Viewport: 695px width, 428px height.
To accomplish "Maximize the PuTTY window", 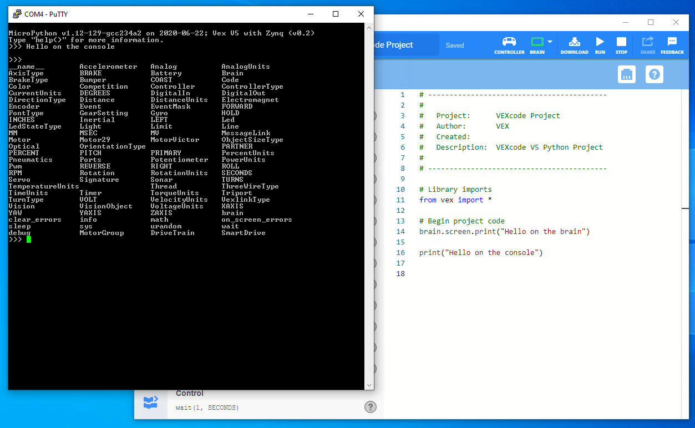I will tap(336, 14).
